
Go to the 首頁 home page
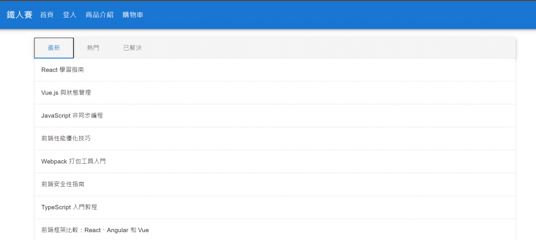coord(47,15)
